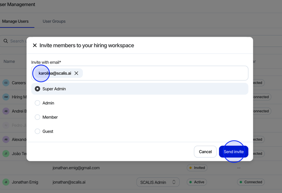The image size is (282, 193).
Task: Click the HM Hiring avatar icon
Action: [6, 97]
